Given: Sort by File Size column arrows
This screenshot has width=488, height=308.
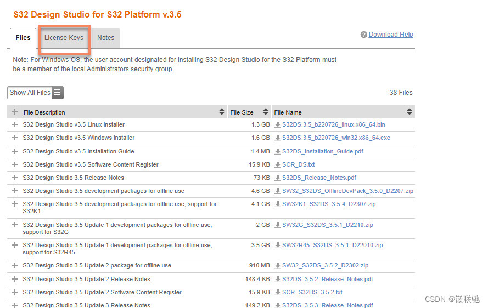Looking at the screenshot, I should click(266, 112).
